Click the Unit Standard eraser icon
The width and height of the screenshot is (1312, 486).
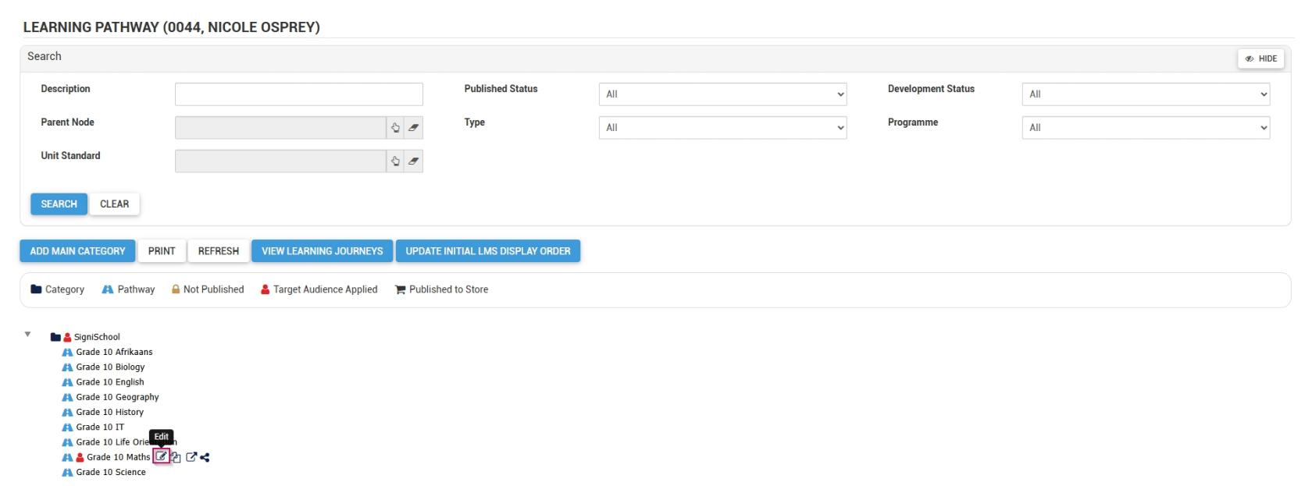414,161
